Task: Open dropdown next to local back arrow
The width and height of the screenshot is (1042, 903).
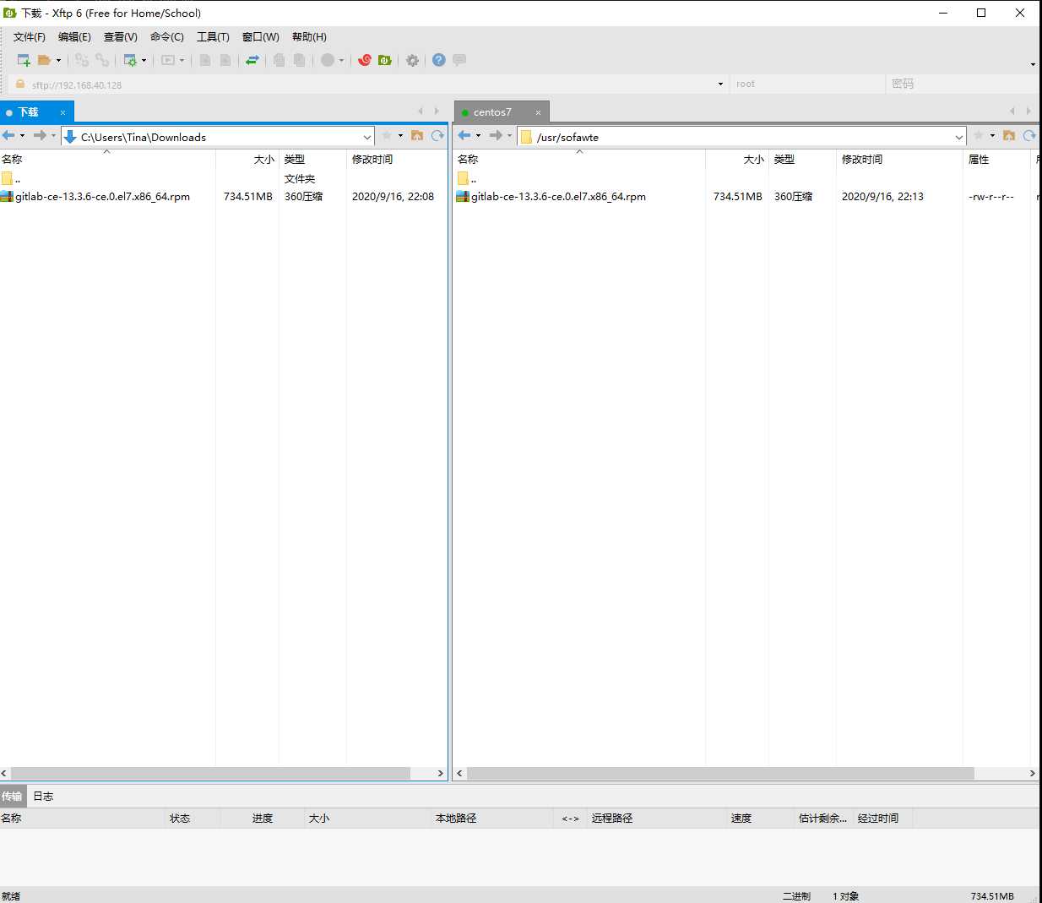Action: click(22, 135)
